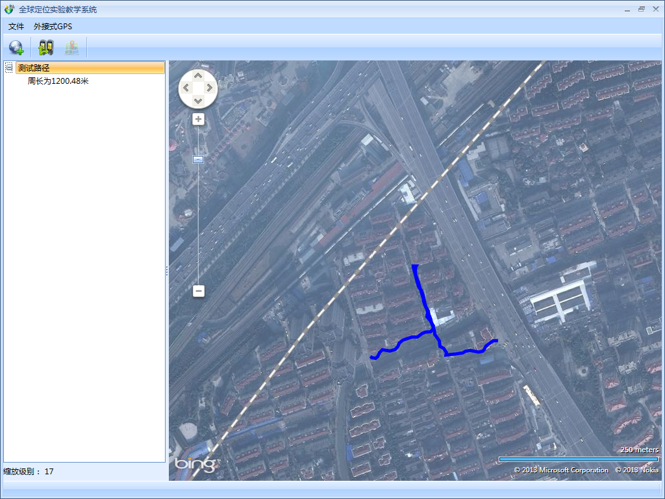Zoom out using the minus button
665x499 pixels.
pos(199,291)
